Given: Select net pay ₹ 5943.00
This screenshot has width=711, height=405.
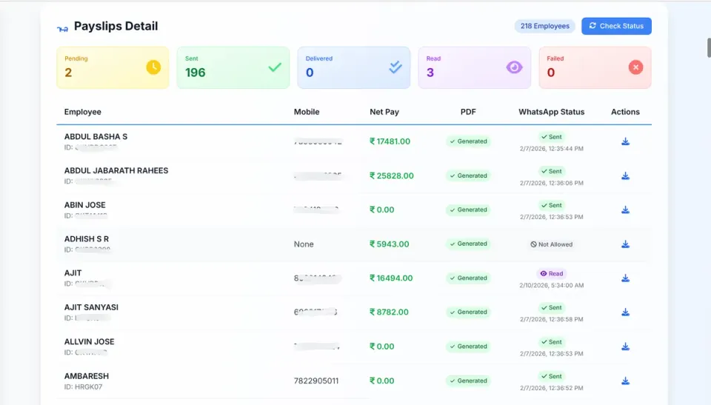Looking at the screenshot, I should click(x=389, y=244).
